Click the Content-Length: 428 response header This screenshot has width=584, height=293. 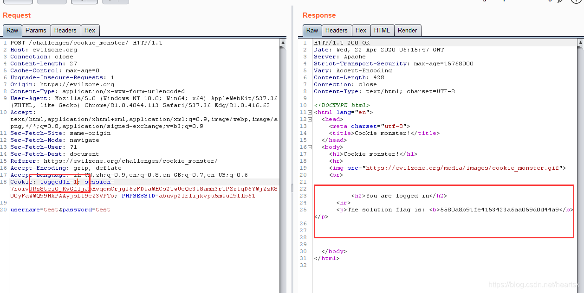click(349, 77)
